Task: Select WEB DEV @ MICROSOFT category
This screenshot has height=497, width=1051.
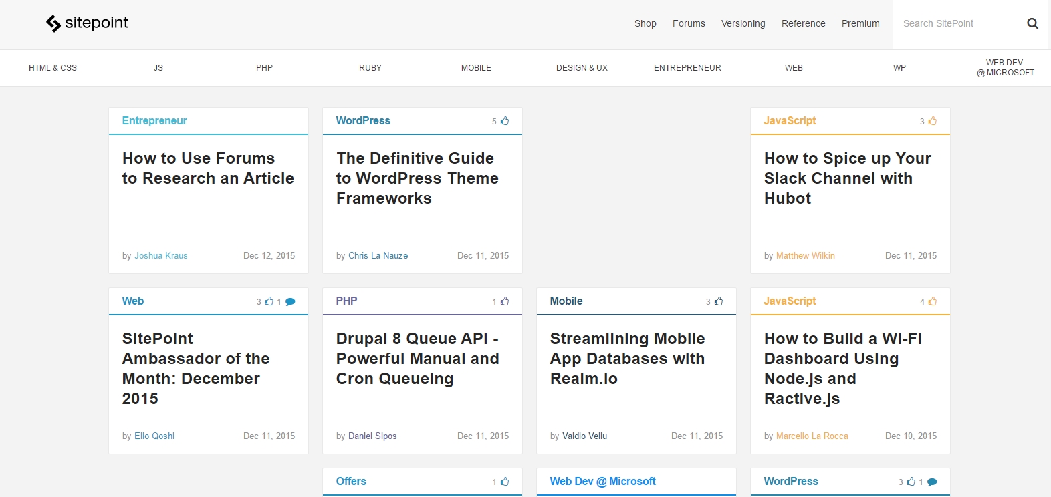Action: click(1005, 68)
